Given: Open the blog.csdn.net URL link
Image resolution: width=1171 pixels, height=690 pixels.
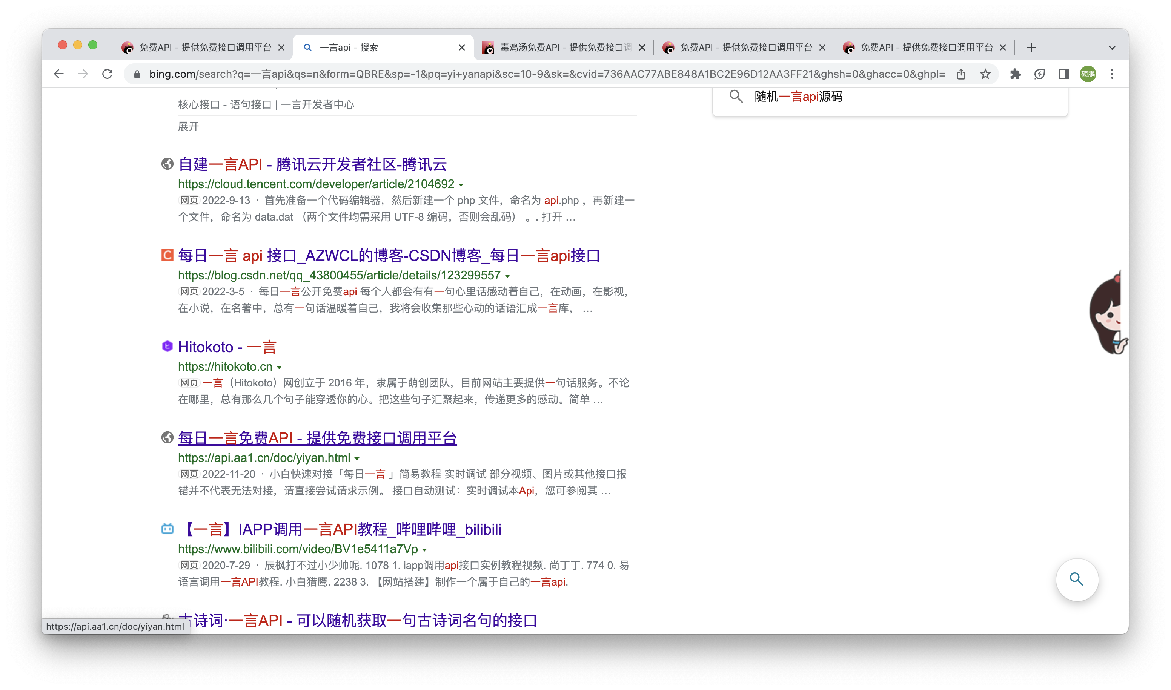Looking at the screenshot, I should click(x=339, y=275).
